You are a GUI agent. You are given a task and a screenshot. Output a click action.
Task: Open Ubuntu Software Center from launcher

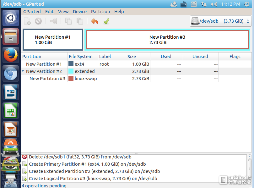click(11, 142)
